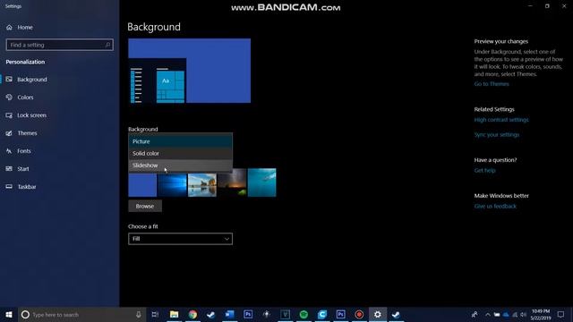The width and height of the screenshot is (573, 322).
Task: Open Sync your settings link
Action: (x=496, y=135)
